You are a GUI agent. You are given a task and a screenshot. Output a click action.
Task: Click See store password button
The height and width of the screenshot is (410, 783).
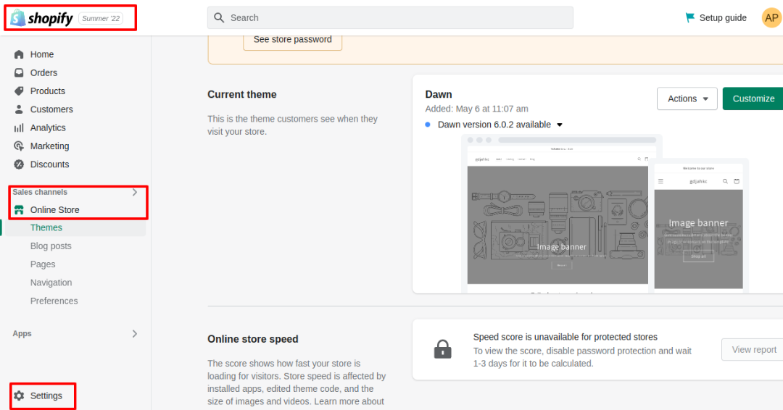(x=293, y=39)
